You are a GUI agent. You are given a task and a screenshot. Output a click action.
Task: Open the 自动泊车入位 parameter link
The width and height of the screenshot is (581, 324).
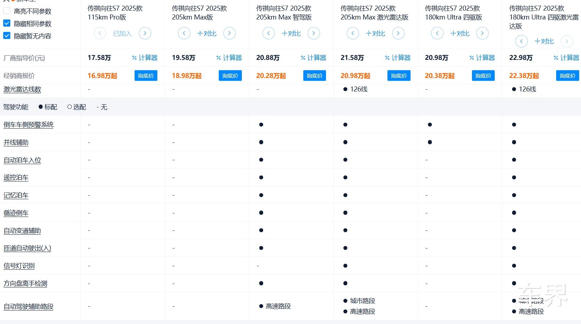tap(22, 160)
